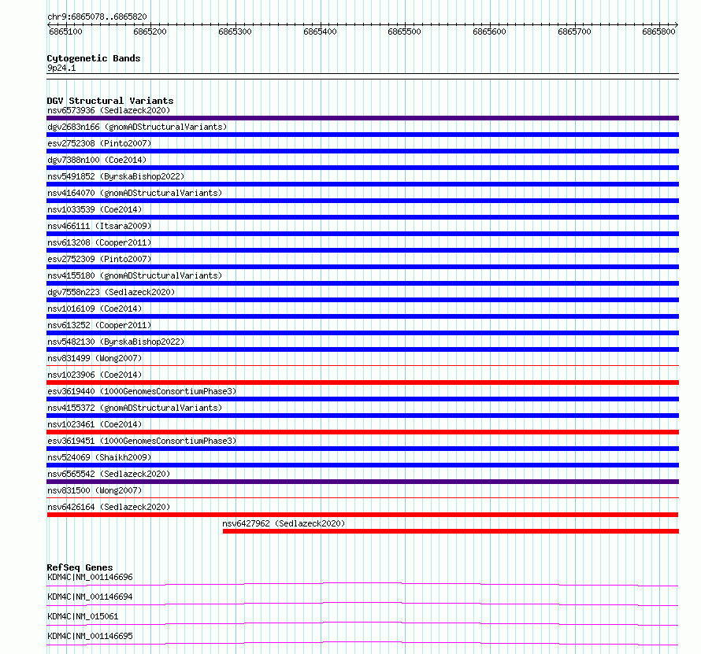Select nsv831500 (Wong2007) label

click(x=95, y=490)
